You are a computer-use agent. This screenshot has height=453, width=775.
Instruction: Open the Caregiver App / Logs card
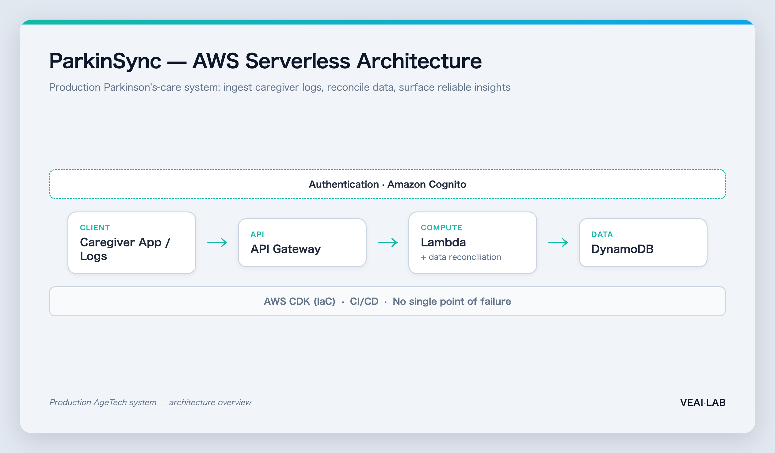click(132, 243)
